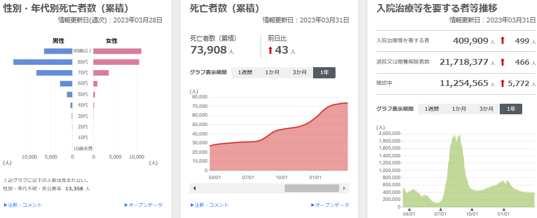The height and width of the screenshot is (218, 537).
Task: Click the 男性 legend label
Action: tap(58, 41)
